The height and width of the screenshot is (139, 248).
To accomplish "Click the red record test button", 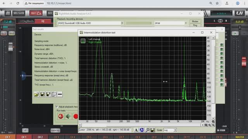I will point(76,116).
